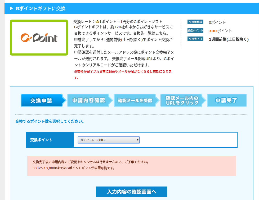Select the 確認メール内のURLをクリック step
The image size is (259, 200).
(183, 100)
